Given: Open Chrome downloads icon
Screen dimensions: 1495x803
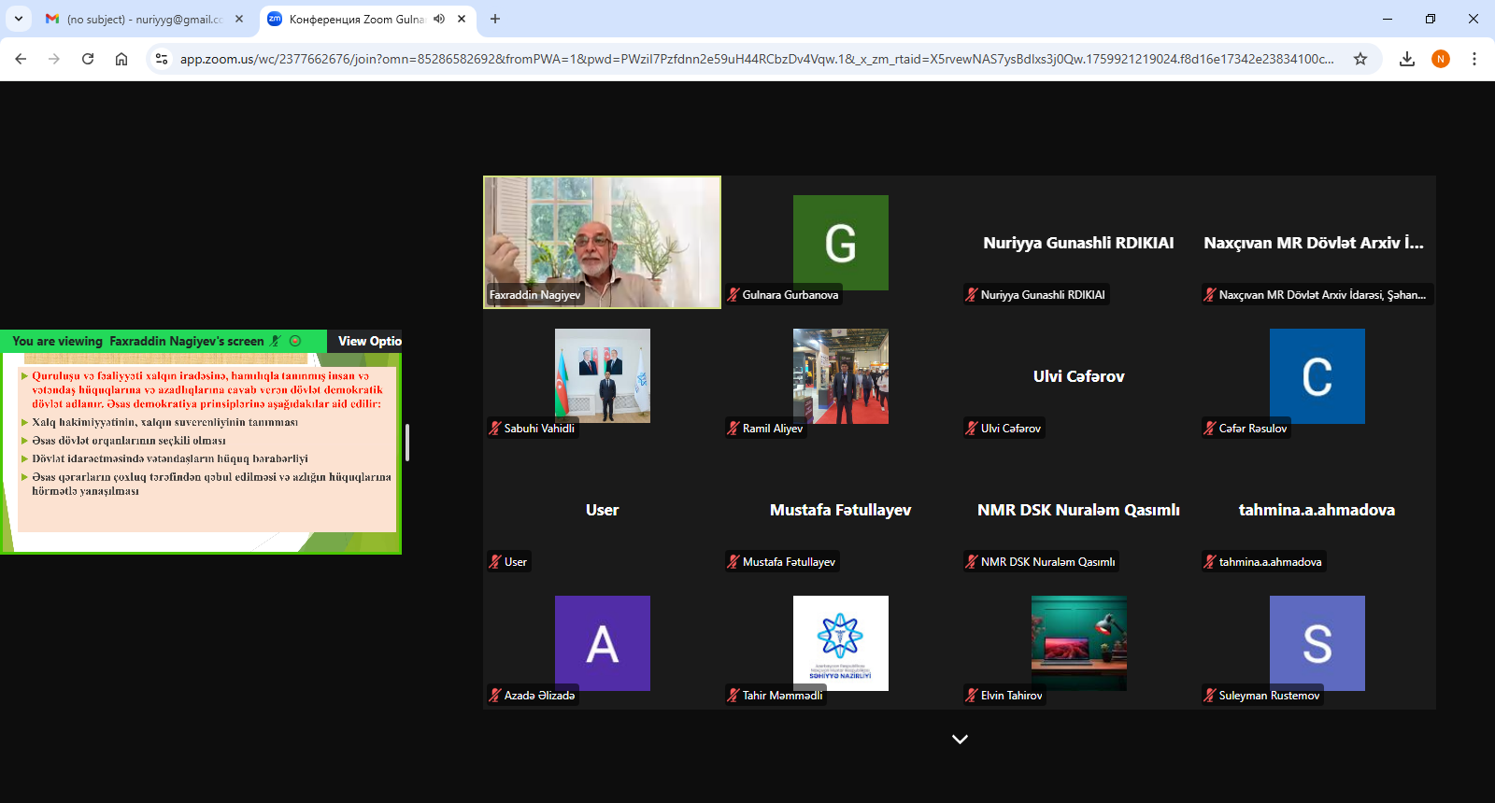Looking at the screenshot, I should [x=1406, y=59].
